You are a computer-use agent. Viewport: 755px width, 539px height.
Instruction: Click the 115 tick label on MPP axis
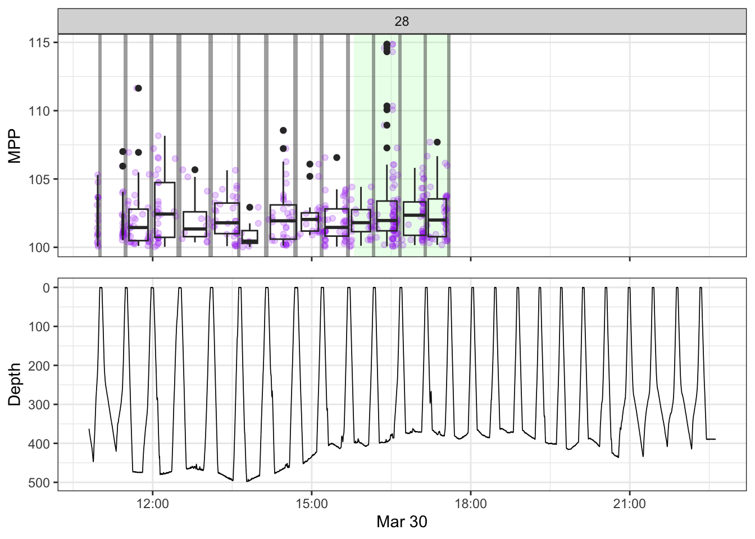tap(39, 43)
